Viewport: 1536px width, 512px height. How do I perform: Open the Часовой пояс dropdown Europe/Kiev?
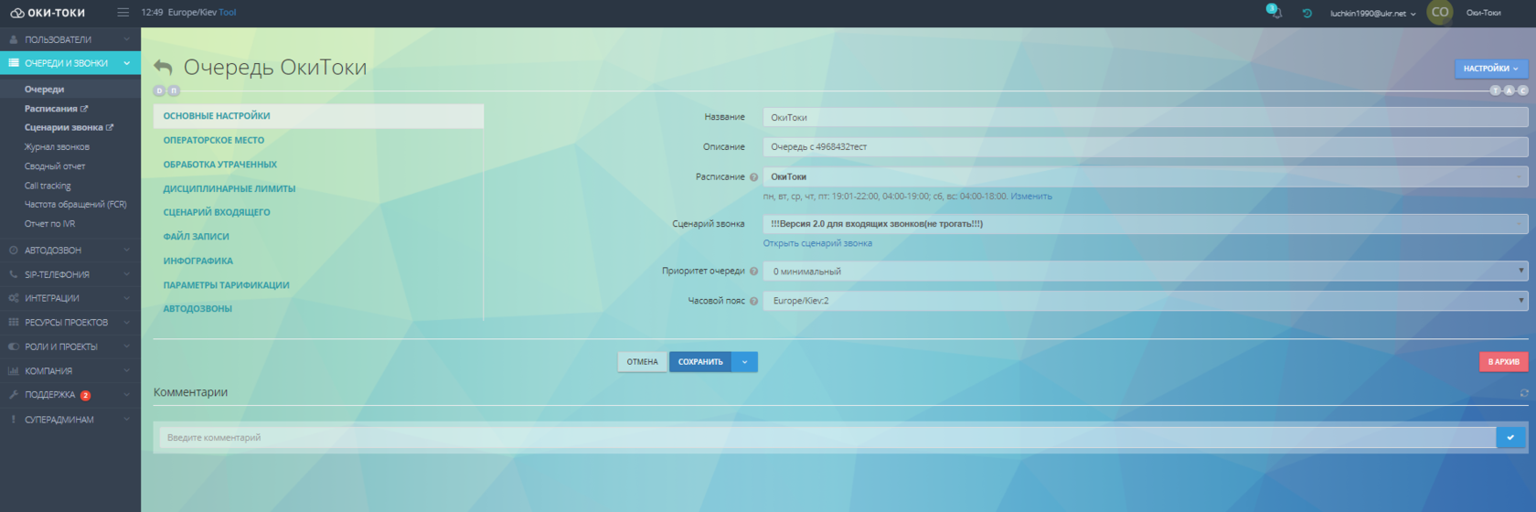pos(1146,301)
